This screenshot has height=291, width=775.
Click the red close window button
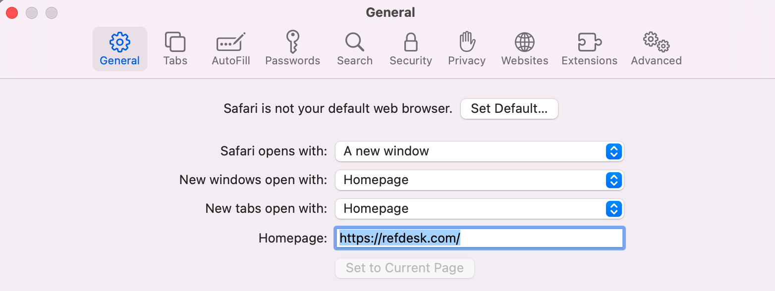pos(12,13)
